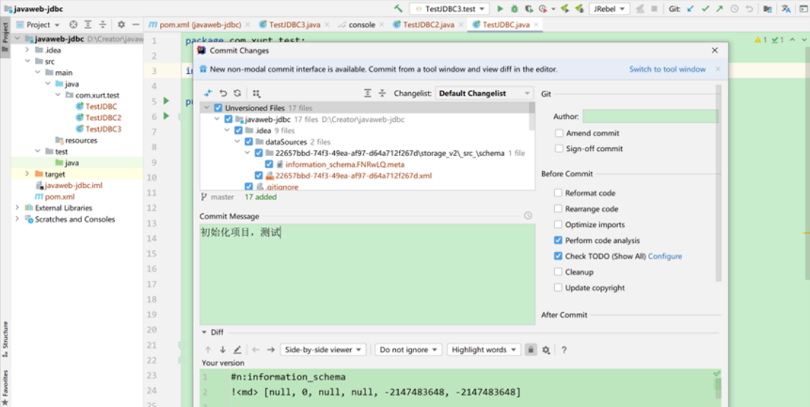Uncheck Unversioned Files checkbox
This screenshot has height=407, width=810.
[x=218, y=108]
